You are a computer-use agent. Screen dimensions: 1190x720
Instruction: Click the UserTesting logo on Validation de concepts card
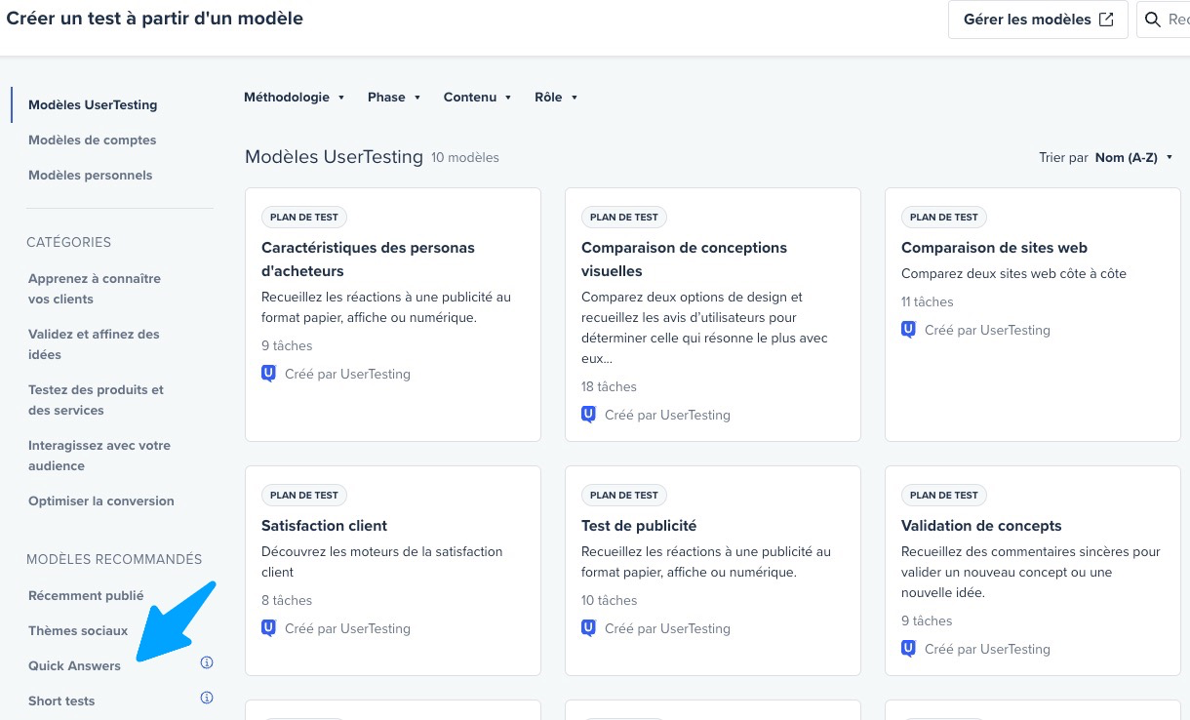pyautogui.click(x=909, y=649)
